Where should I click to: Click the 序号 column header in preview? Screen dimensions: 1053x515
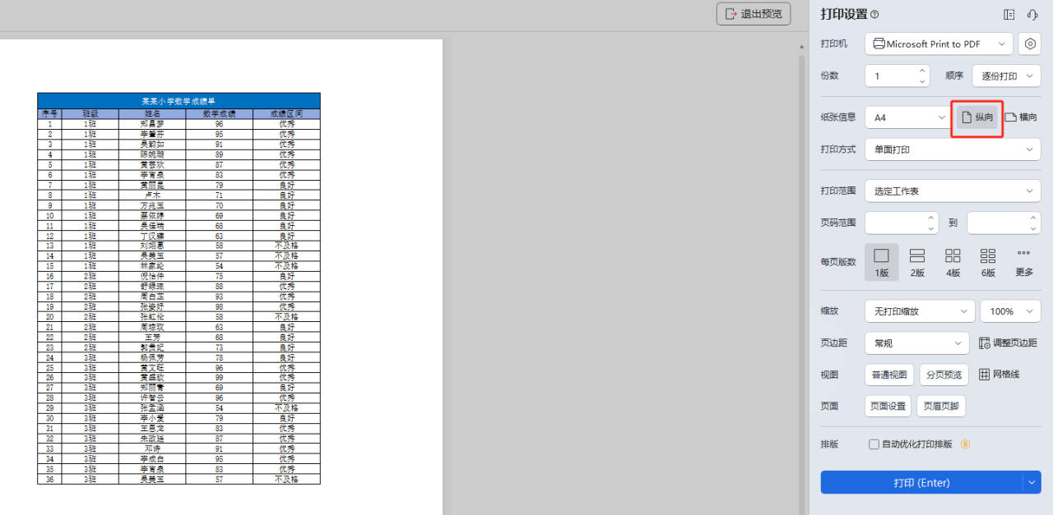[49, 113]
